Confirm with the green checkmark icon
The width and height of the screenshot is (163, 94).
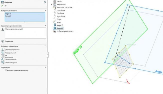[x=2, y=6]
